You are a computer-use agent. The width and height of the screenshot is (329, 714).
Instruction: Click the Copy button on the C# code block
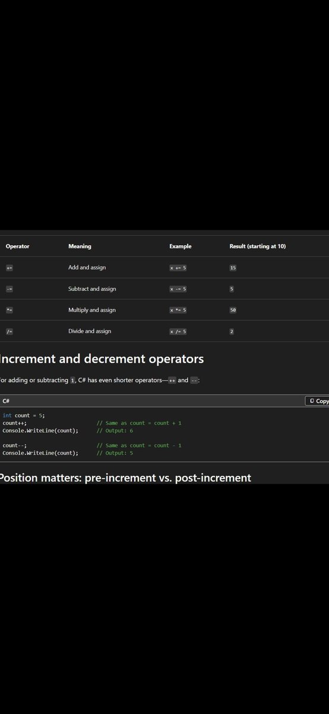(x=318, y=401)
